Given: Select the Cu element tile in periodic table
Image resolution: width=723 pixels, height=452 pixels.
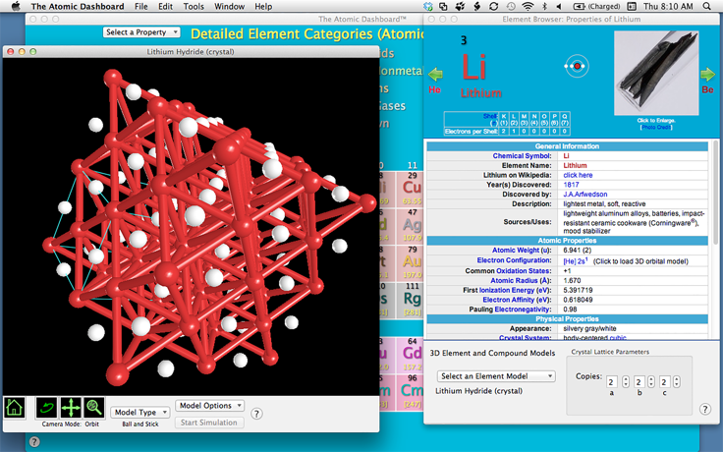Looking at the screenshot, I should coord(412,189).
